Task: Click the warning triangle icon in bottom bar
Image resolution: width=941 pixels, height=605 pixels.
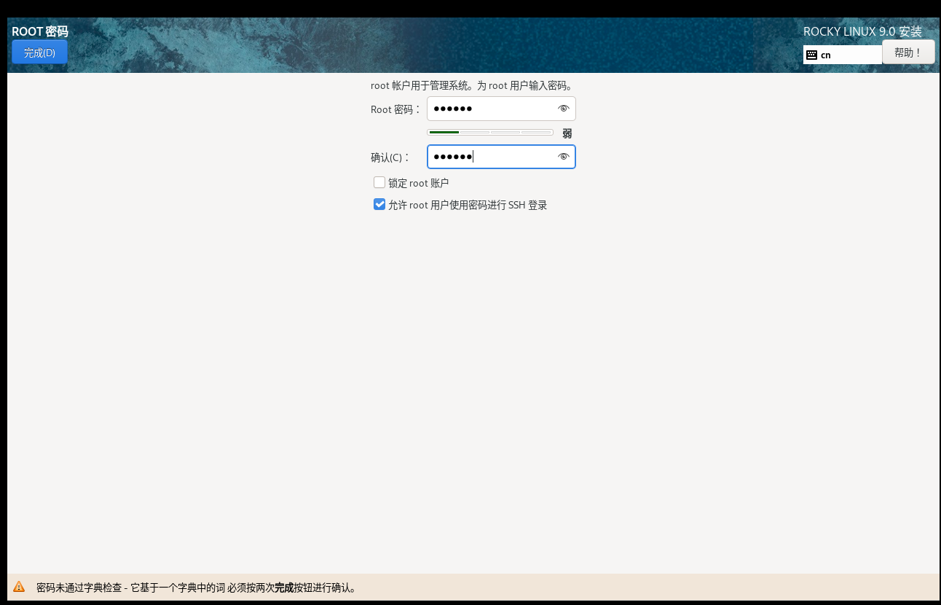Action: tap(19, 587)
